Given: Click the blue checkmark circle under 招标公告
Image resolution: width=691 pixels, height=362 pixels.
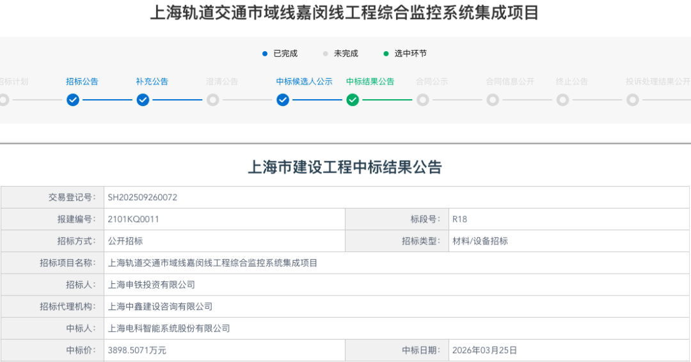Looking at the screenshot, I should [x=73, y=100].
